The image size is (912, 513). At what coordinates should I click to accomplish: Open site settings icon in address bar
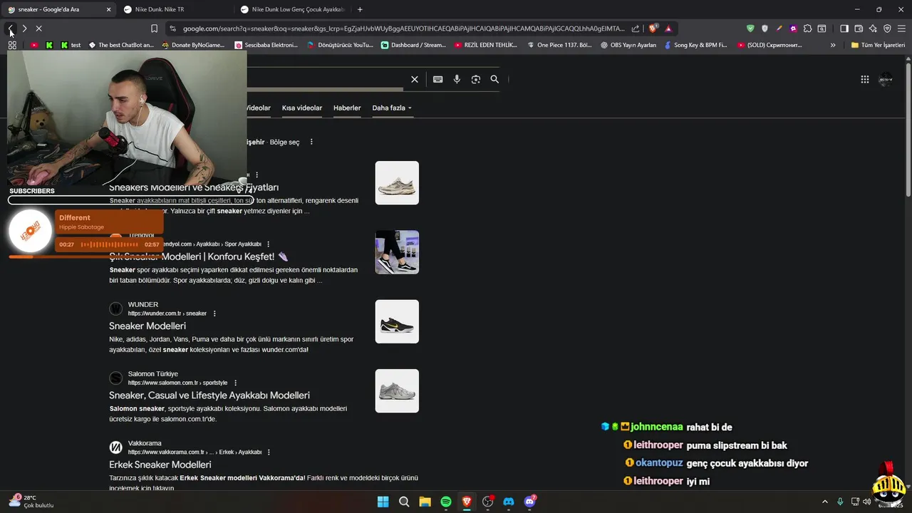point(172,28)
